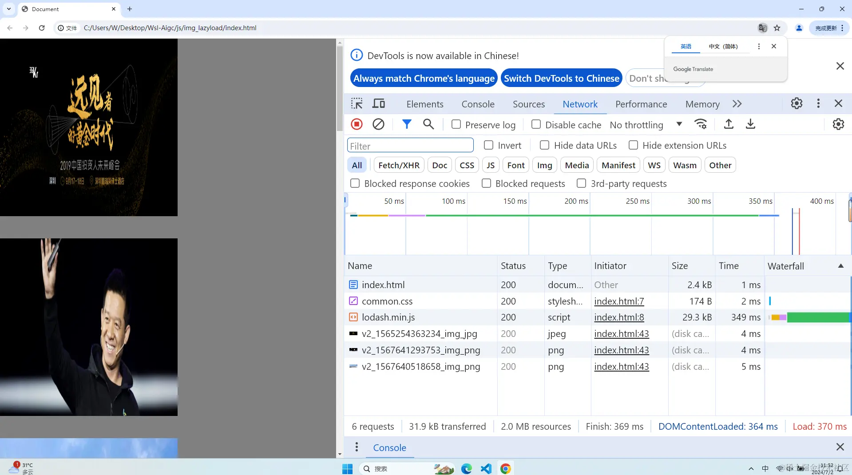
Task: Toggle the network filter funnel icon
Action: click(407, 124)
